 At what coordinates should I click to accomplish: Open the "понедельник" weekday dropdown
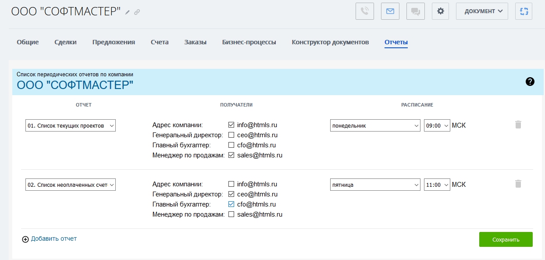tap(375, 125)
